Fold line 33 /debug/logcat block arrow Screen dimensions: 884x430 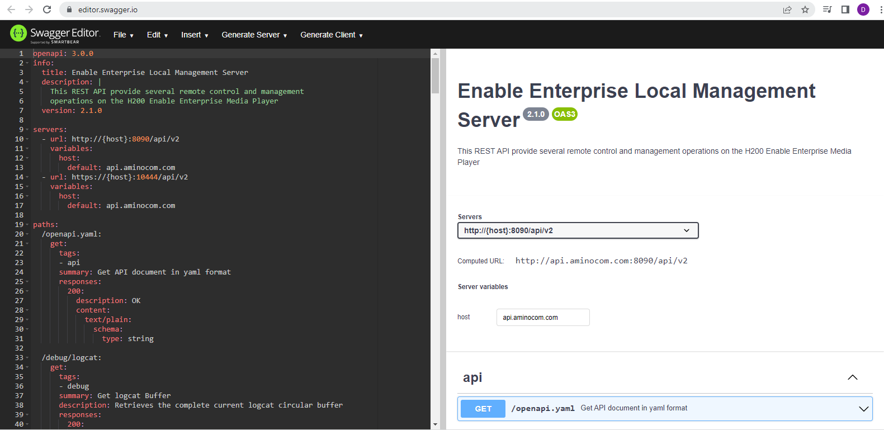(27, 358)
